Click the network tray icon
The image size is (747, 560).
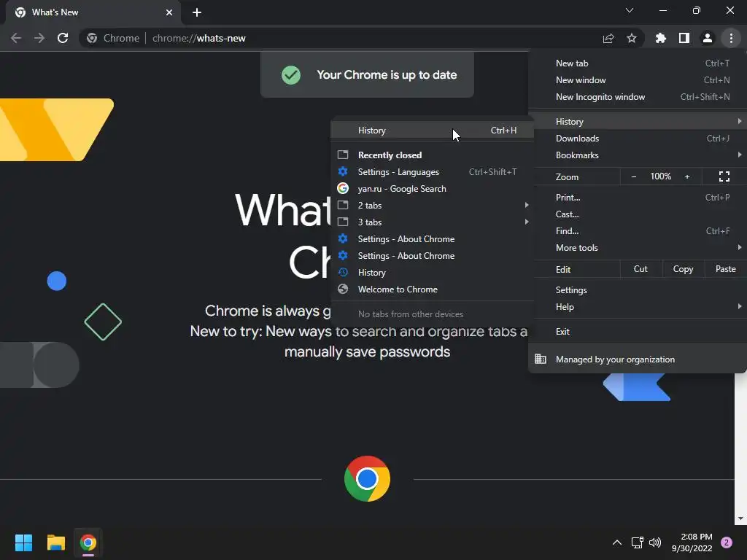coord(637,542)
